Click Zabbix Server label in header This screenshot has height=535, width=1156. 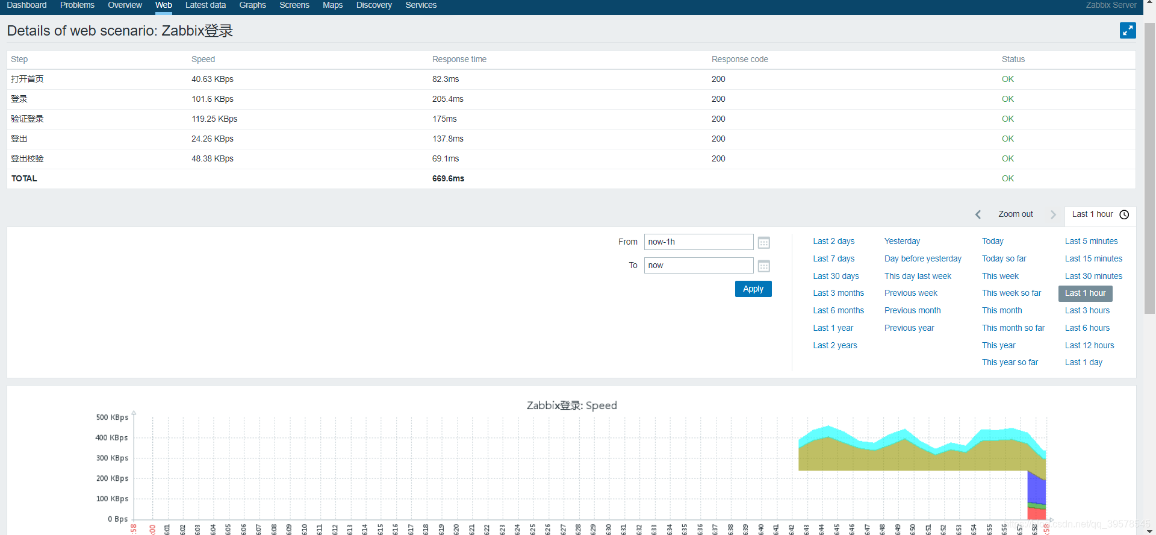1111,5
